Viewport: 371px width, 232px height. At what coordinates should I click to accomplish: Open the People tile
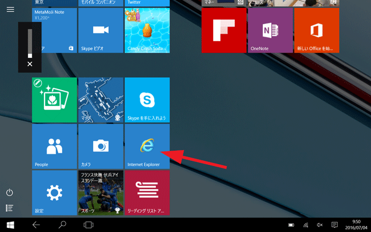point(55,146)
